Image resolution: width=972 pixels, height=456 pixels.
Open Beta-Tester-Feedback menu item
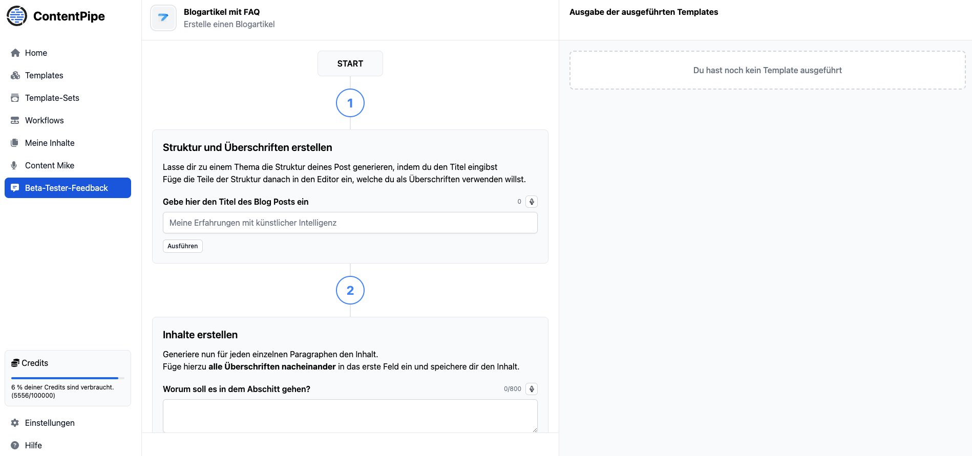(x=68, y=188)
